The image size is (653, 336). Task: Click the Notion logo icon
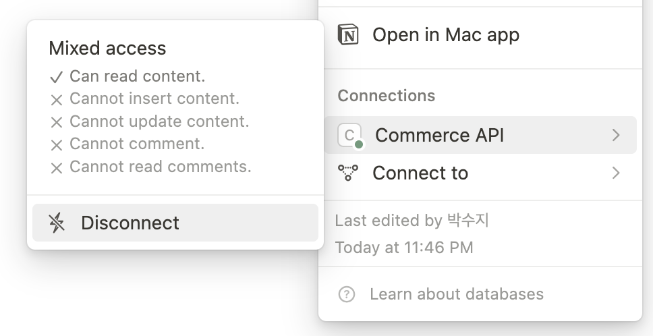(x=348, y=35)
